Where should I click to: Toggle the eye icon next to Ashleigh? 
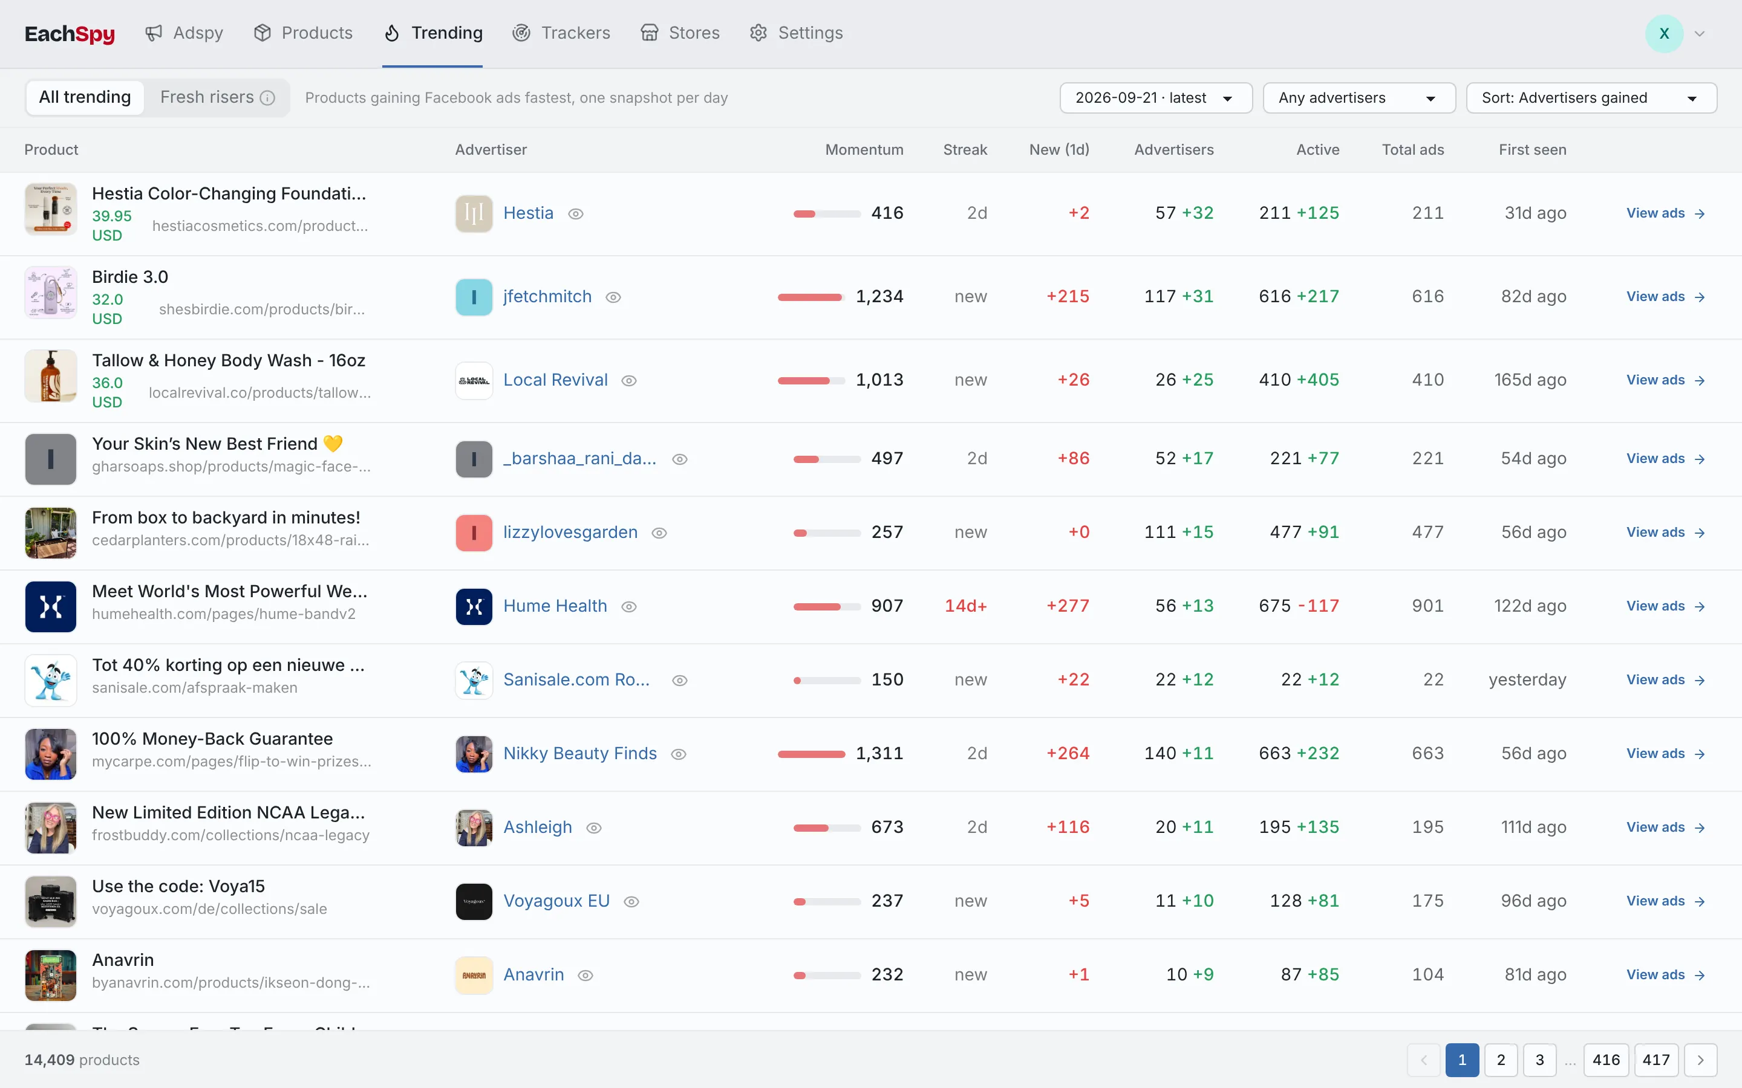pos(593,828)
